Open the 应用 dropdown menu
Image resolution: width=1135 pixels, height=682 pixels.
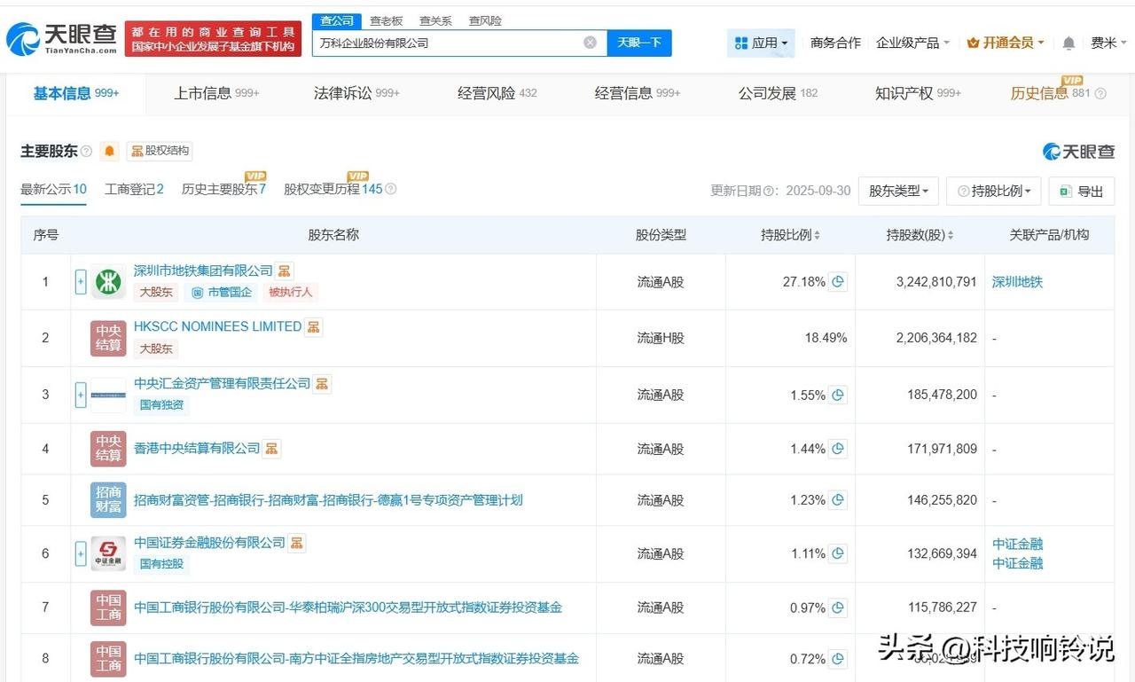coord(761,43)
